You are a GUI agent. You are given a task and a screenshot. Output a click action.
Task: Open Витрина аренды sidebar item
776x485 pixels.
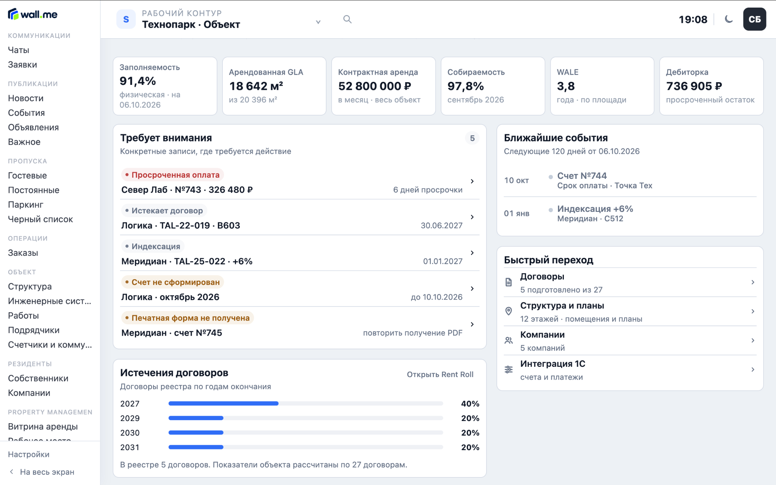click(43, 427)
